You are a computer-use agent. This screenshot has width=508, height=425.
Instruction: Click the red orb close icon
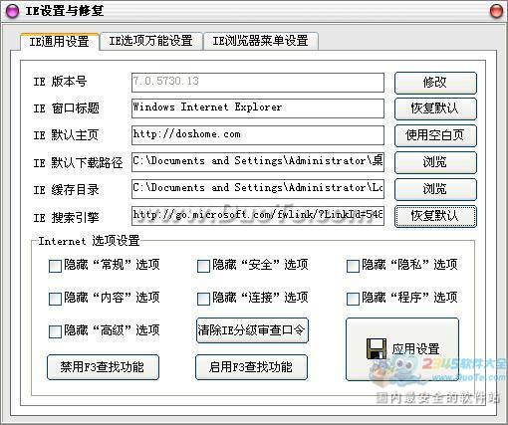[x=496, y=11]
